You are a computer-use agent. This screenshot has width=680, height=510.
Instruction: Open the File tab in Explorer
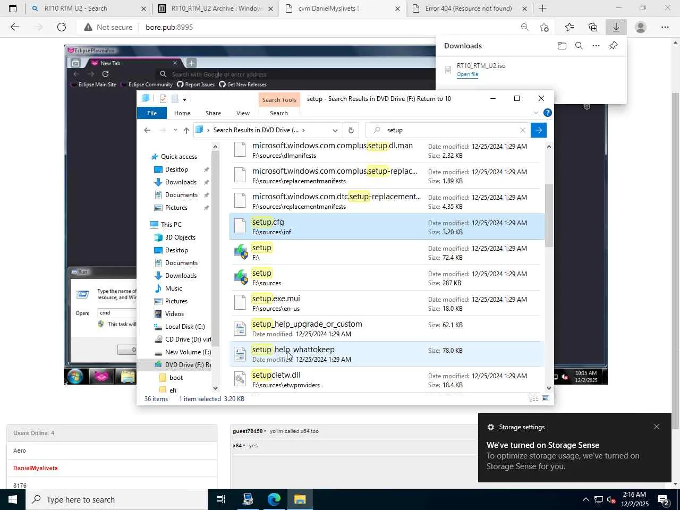[152, 113]
